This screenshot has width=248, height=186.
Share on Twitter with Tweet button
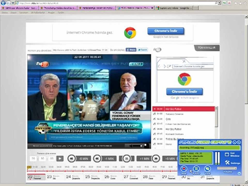point(143,50)
